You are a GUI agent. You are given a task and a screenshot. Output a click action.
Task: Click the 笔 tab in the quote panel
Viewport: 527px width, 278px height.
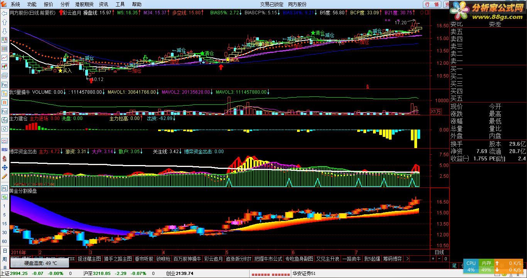click(454, 266)
